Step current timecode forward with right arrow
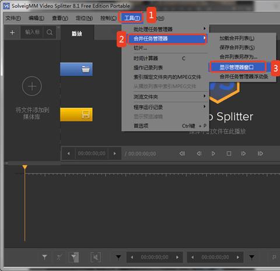 [x=115, y=154]
